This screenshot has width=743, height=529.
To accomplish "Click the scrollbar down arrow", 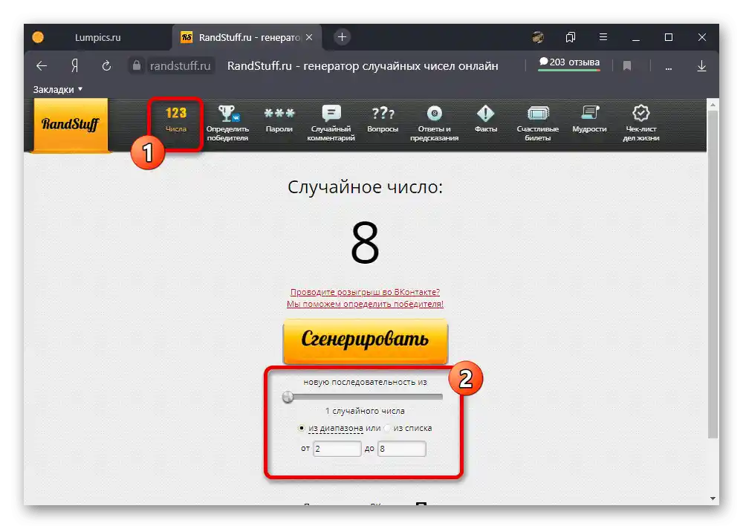I will pos(713,499).
